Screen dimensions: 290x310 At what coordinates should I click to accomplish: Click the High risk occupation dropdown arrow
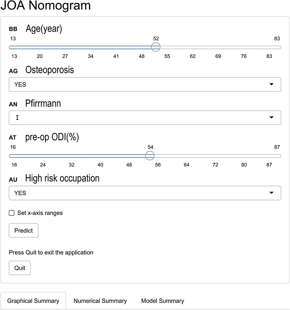pos(271,193)
